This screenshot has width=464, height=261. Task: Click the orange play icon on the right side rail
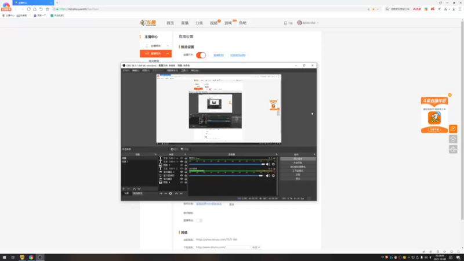click(x=453, y=129)
